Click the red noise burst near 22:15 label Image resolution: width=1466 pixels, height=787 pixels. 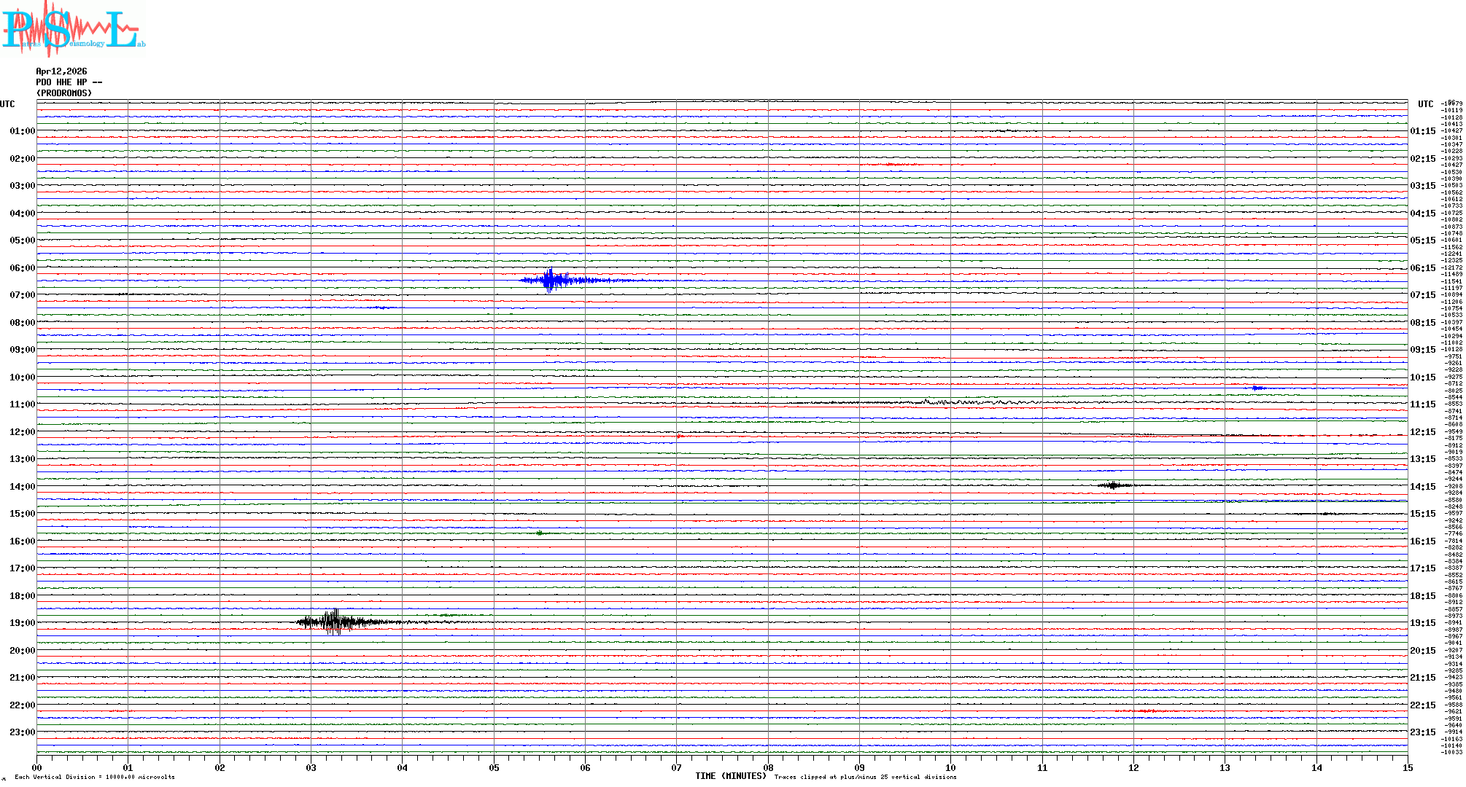[x=1145, y=710]
